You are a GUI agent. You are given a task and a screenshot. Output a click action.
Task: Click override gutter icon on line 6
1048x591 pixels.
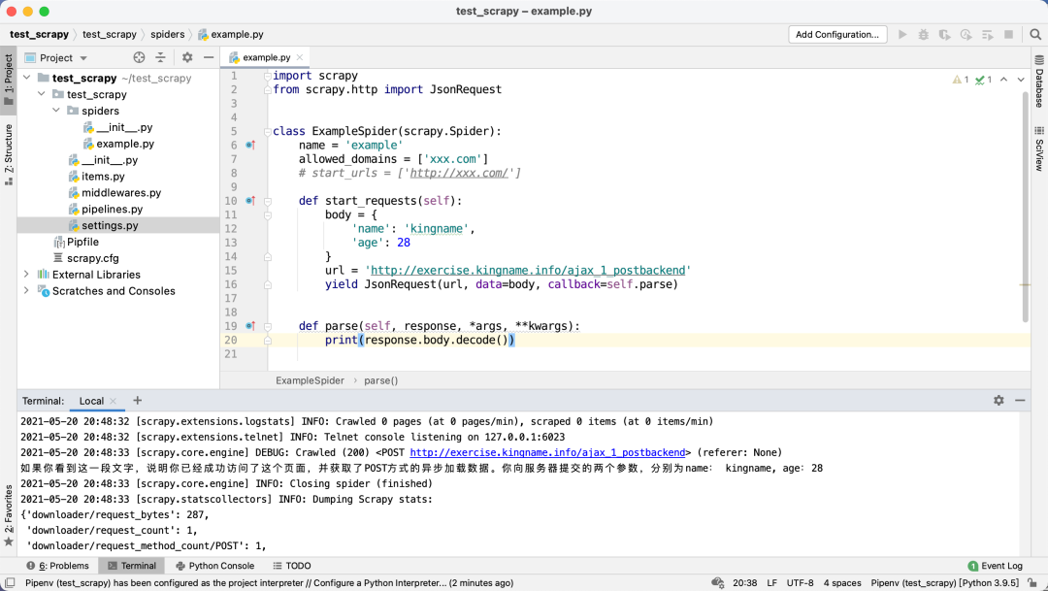coord(250,145)
